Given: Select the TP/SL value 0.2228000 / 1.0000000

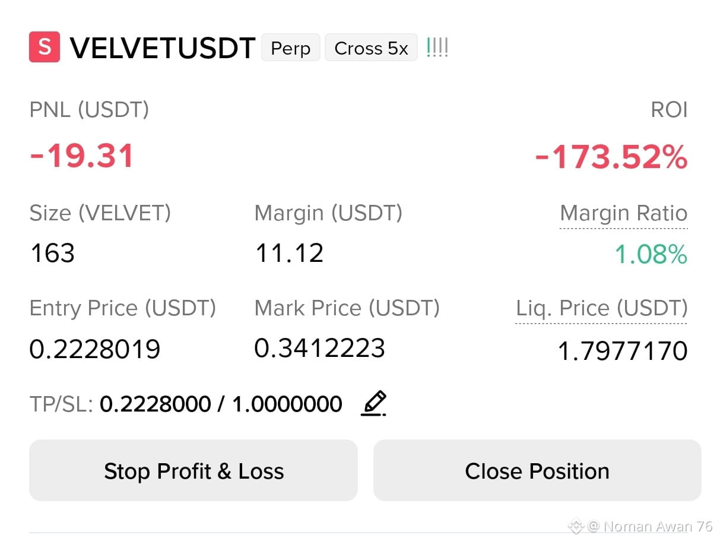Looking at the screenshot, I should pos(221,404).
